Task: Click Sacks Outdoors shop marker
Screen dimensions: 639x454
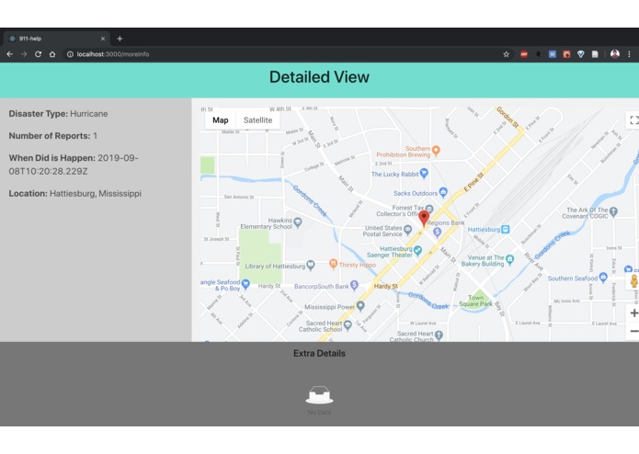Action: coord(443,192)
